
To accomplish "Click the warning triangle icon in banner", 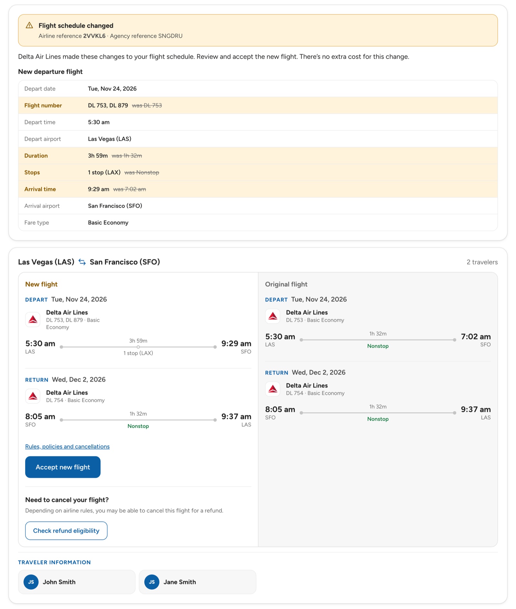I will click(x=29, y=25).
